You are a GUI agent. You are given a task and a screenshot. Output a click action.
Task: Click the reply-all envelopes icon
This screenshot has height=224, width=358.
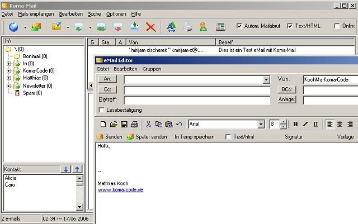(101, 27)
